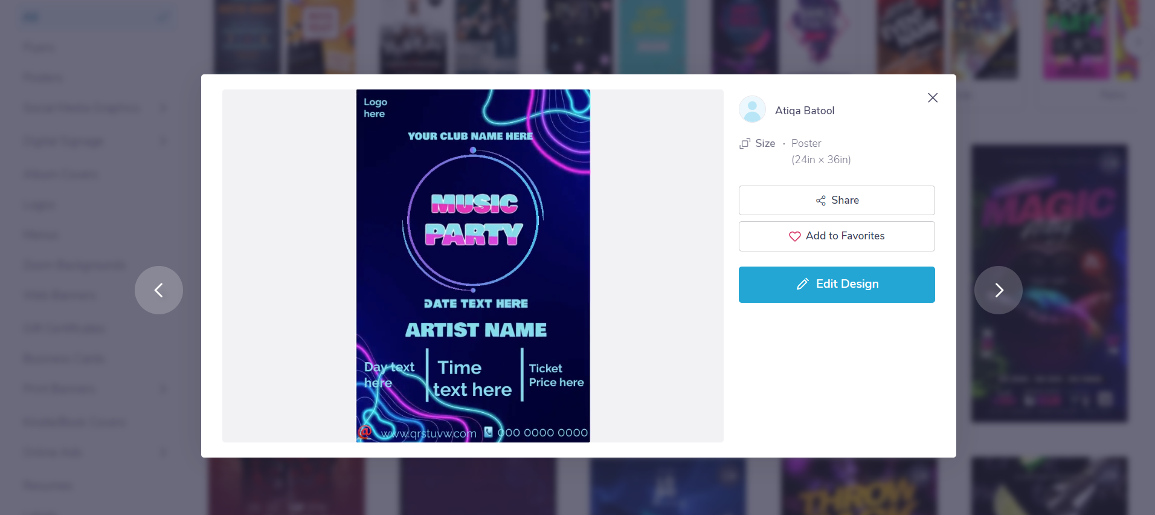Click the Music Party poster preview
The width and height of the screenshot is (1155, 515).
[x=473, y=266]
